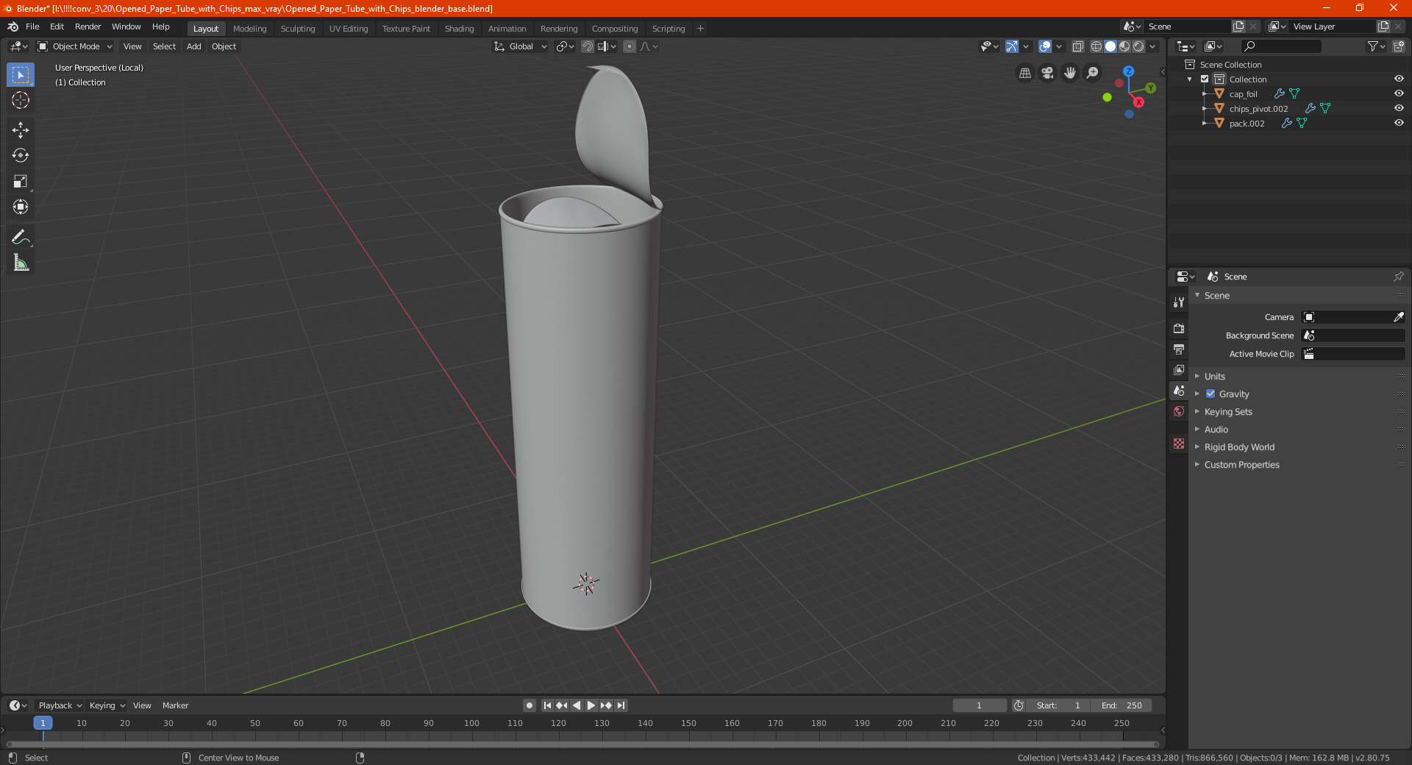Toggle camera view in viewport
The image size is (1412, 765).
click(x=1047, y=73)
